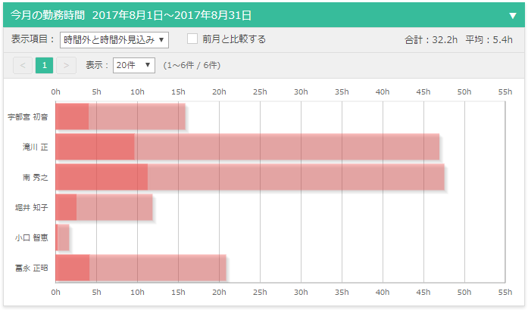Collapse the 今月の勤務時間 panel arrow

pos(513,15)
